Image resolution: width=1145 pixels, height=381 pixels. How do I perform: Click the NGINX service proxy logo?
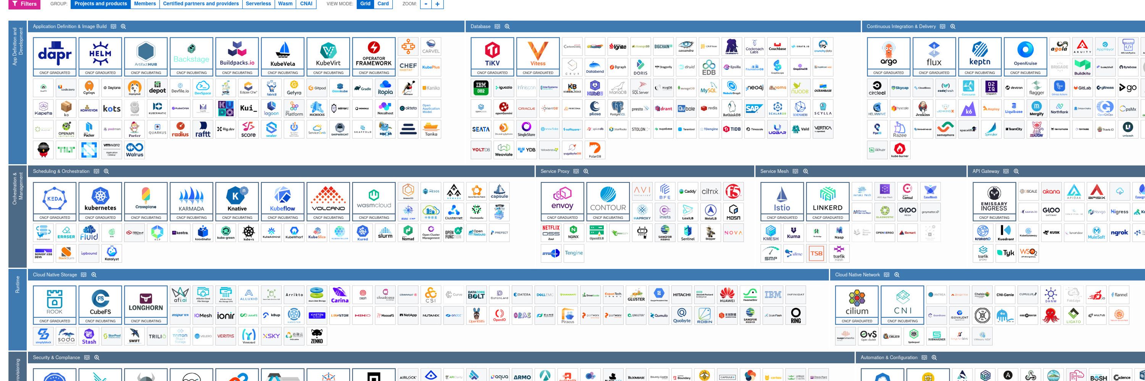[x=573, y=232]
